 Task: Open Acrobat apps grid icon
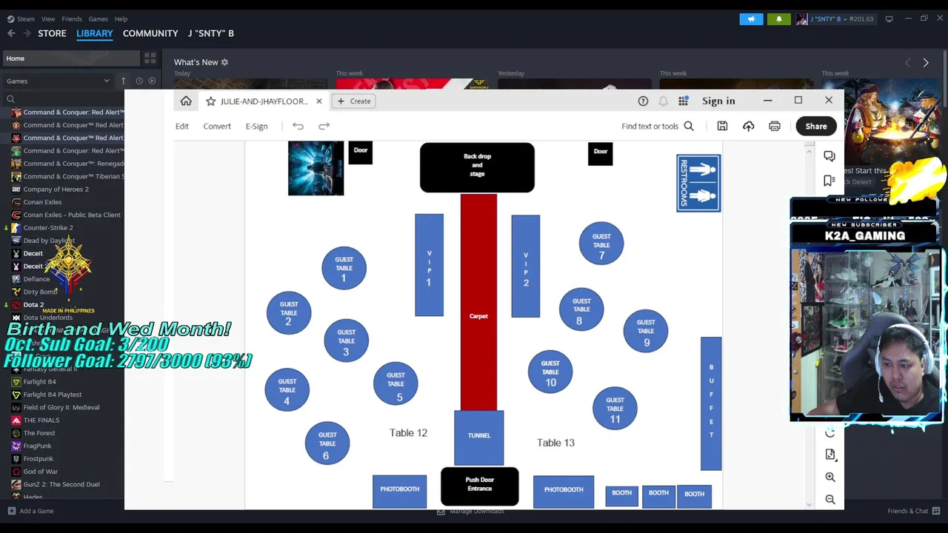click(x=683, y=101)
